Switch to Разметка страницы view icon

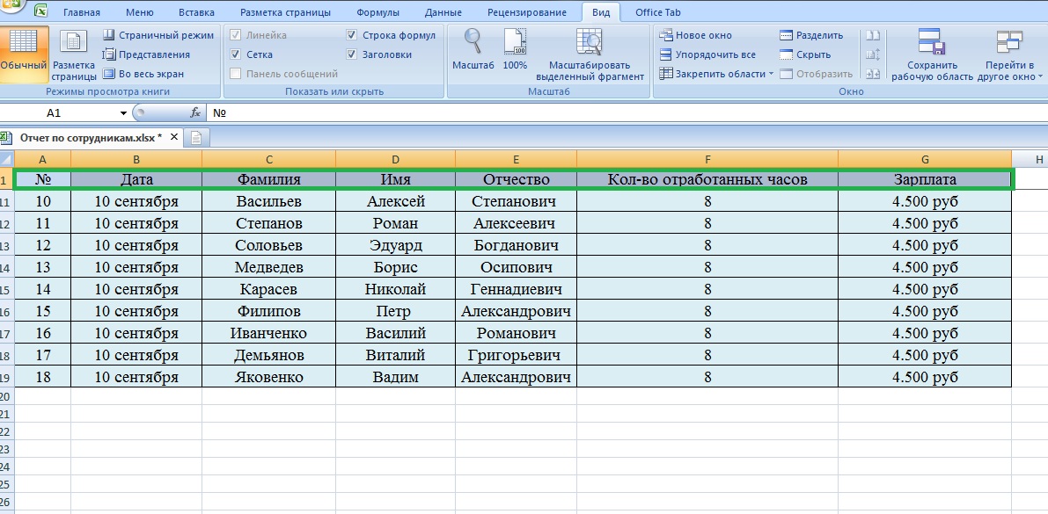pyautogui.click(x=74, y=44)
